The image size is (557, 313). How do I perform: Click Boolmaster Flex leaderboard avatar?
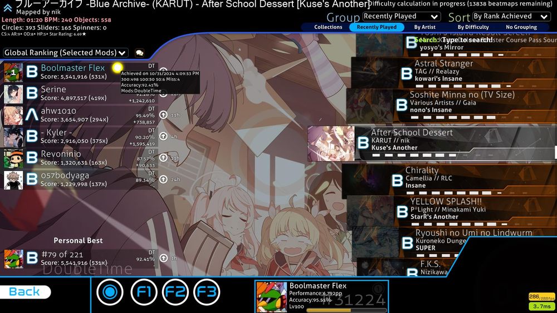click(x=13, y=72)
